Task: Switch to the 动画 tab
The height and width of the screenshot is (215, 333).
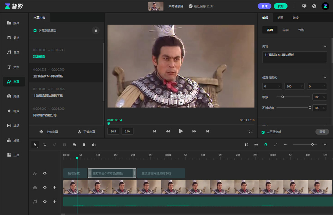Action: (280, 18)
